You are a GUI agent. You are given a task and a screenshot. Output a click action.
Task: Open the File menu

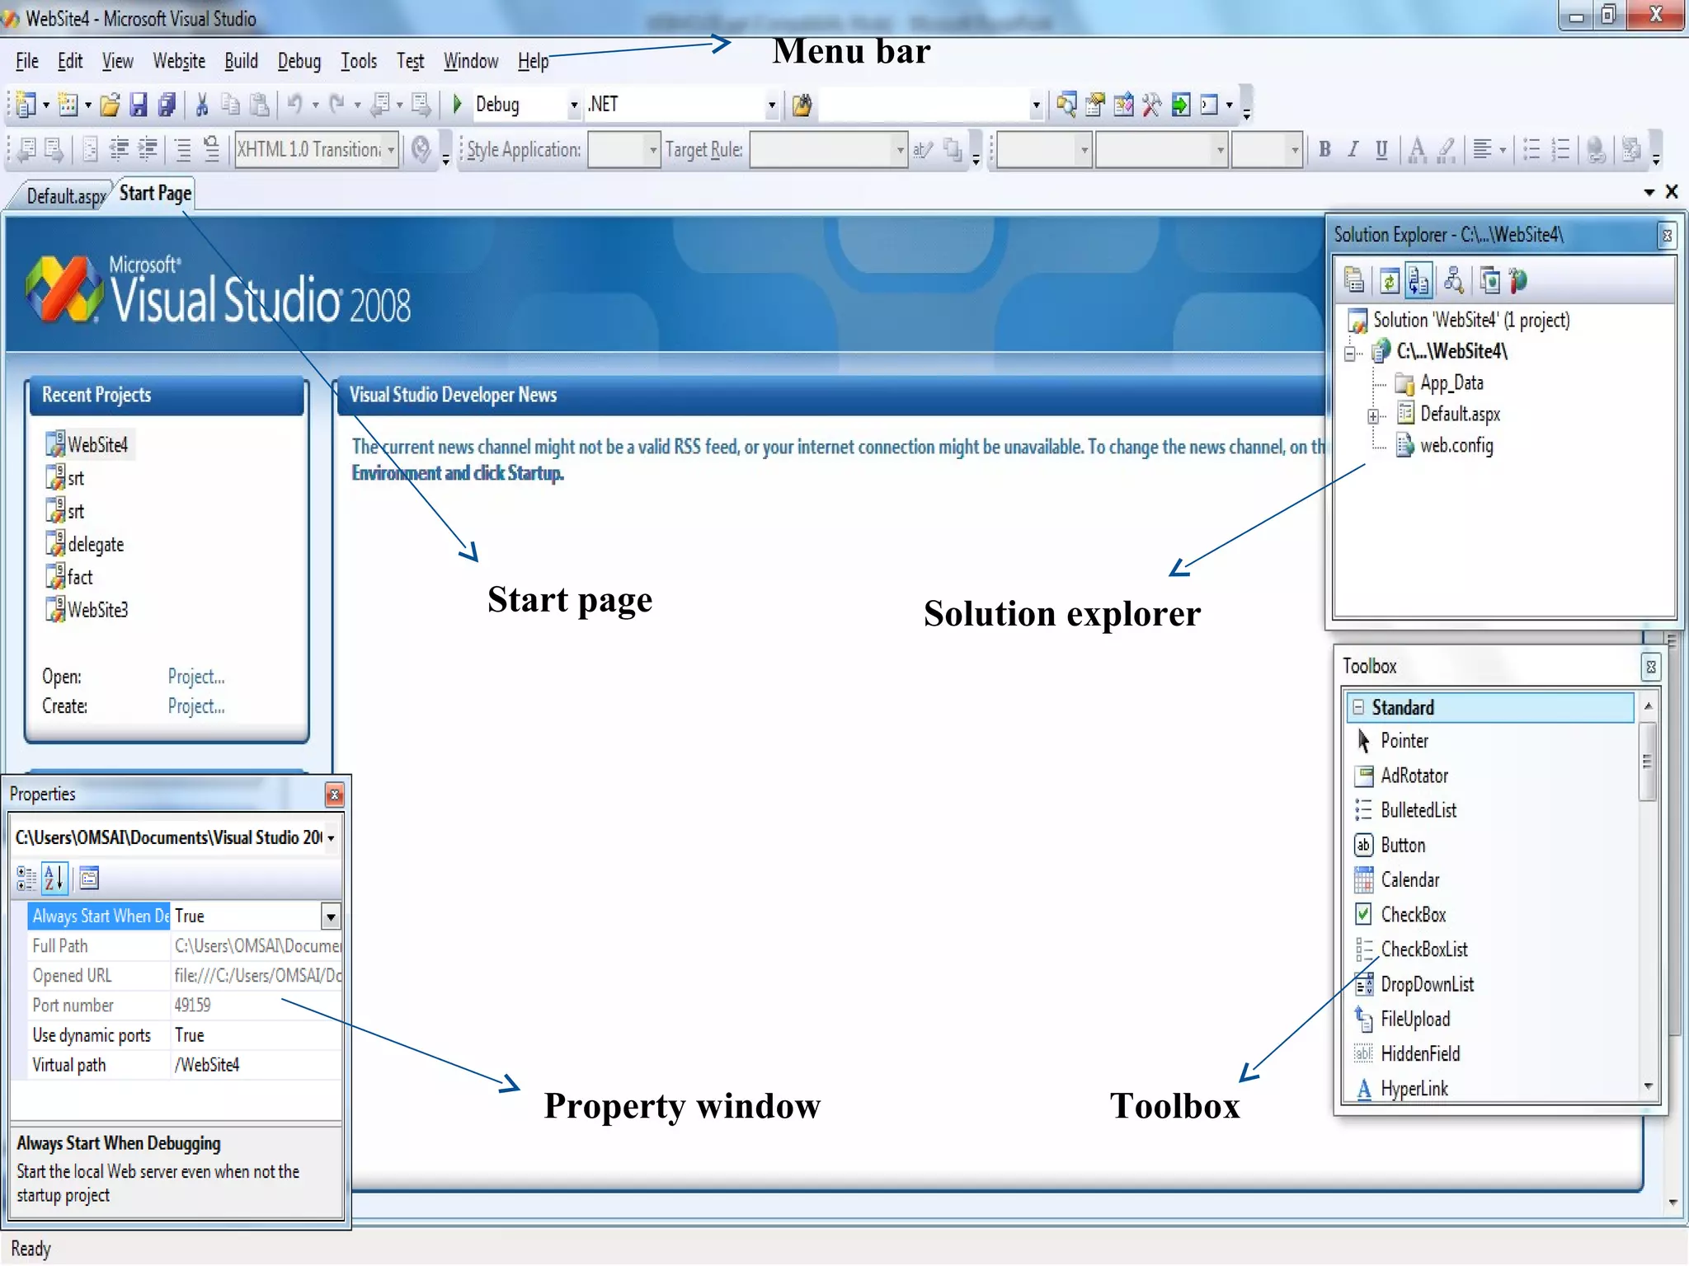pos(27,61)
